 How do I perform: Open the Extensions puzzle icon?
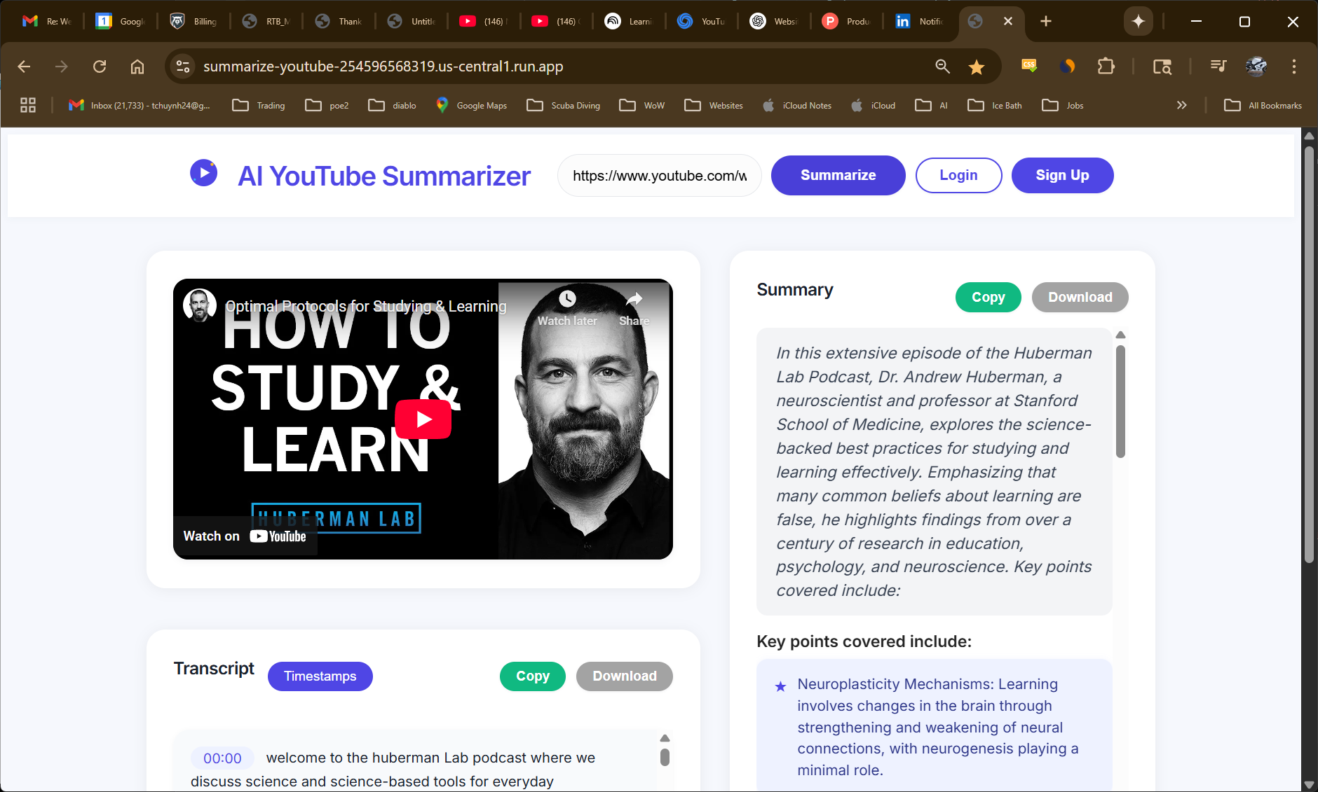(1106, 67)
